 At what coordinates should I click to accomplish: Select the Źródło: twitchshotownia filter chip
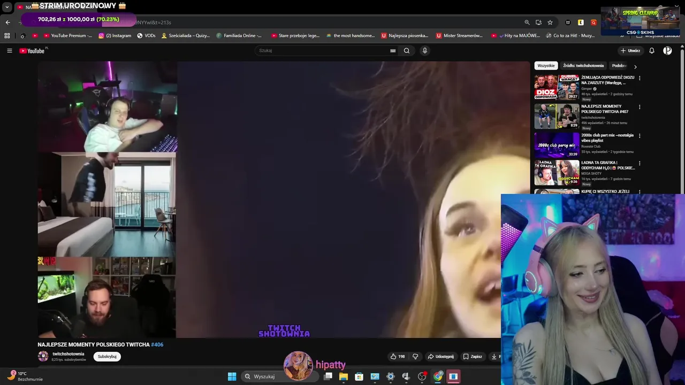583,66
